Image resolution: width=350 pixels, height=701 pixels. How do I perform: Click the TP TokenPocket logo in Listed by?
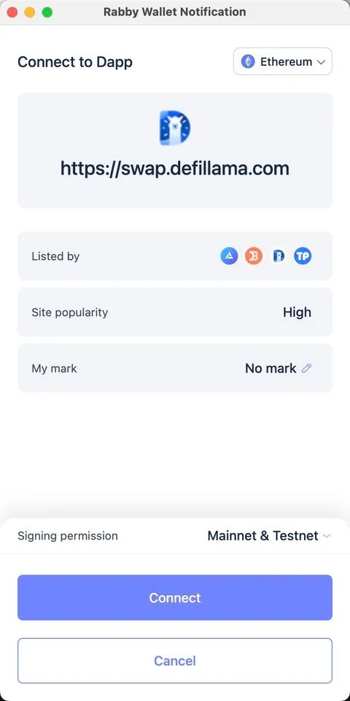303,256
